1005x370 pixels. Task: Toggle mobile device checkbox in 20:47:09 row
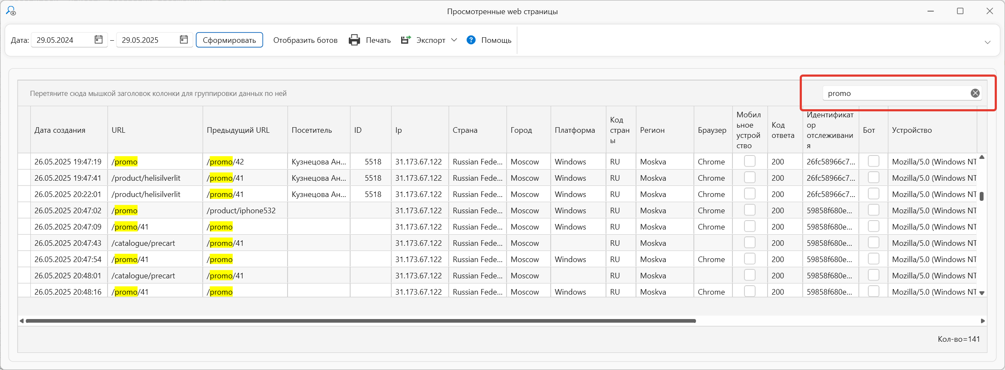point(750,226)
